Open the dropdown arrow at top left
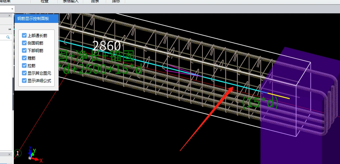340x164 pixels. pyautogui.click(x=12, y=9)
